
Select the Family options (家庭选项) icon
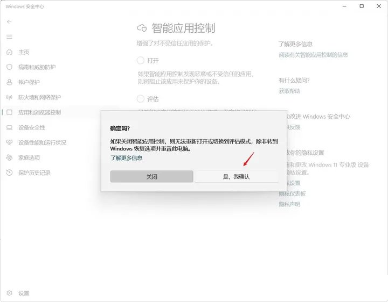[9, 157]
